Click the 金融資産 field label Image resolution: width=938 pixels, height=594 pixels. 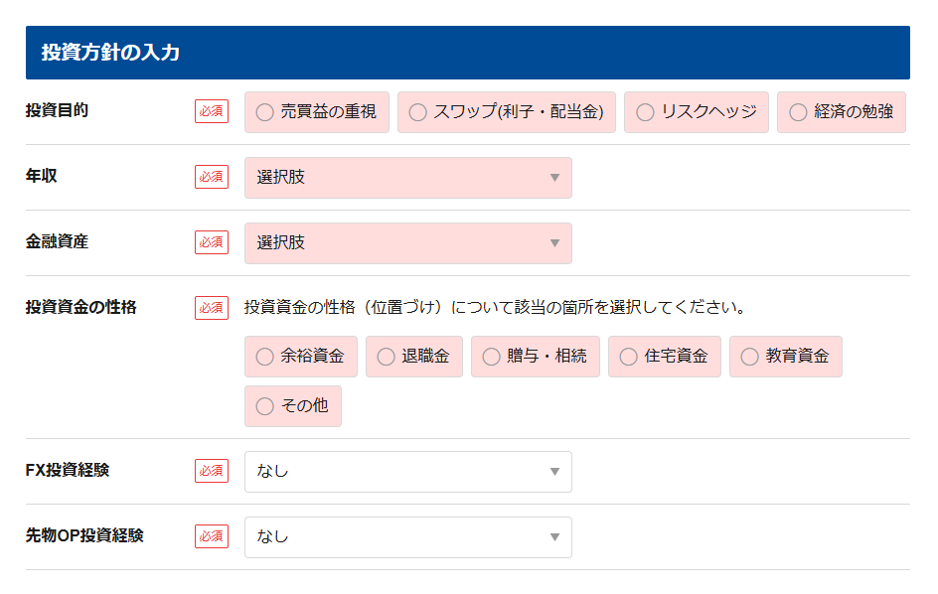click(57, 241)
